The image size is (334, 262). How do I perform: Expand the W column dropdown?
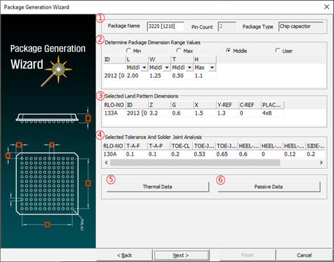click(x=167, y=68)
